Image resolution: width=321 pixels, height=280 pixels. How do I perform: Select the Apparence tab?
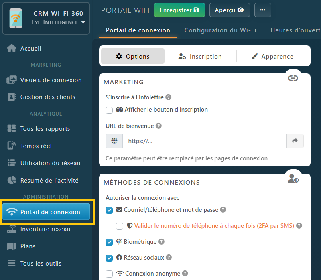[272, 57]
